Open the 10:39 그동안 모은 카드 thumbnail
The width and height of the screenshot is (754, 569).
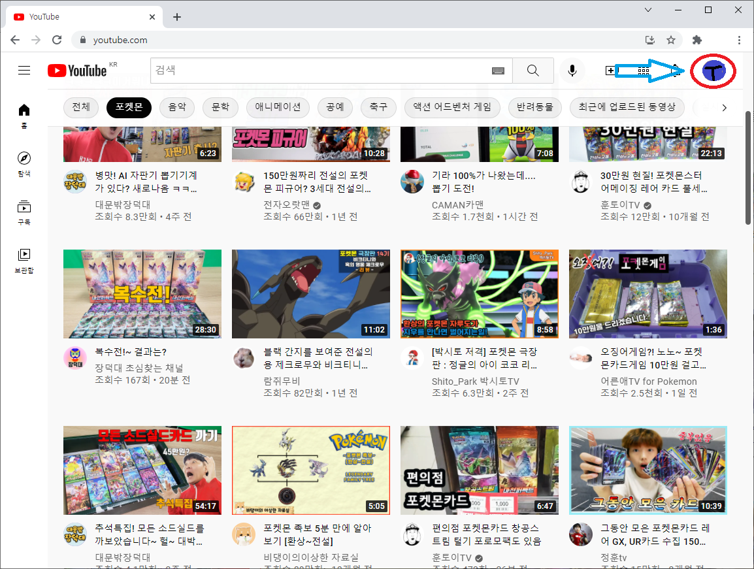[647, 470]
